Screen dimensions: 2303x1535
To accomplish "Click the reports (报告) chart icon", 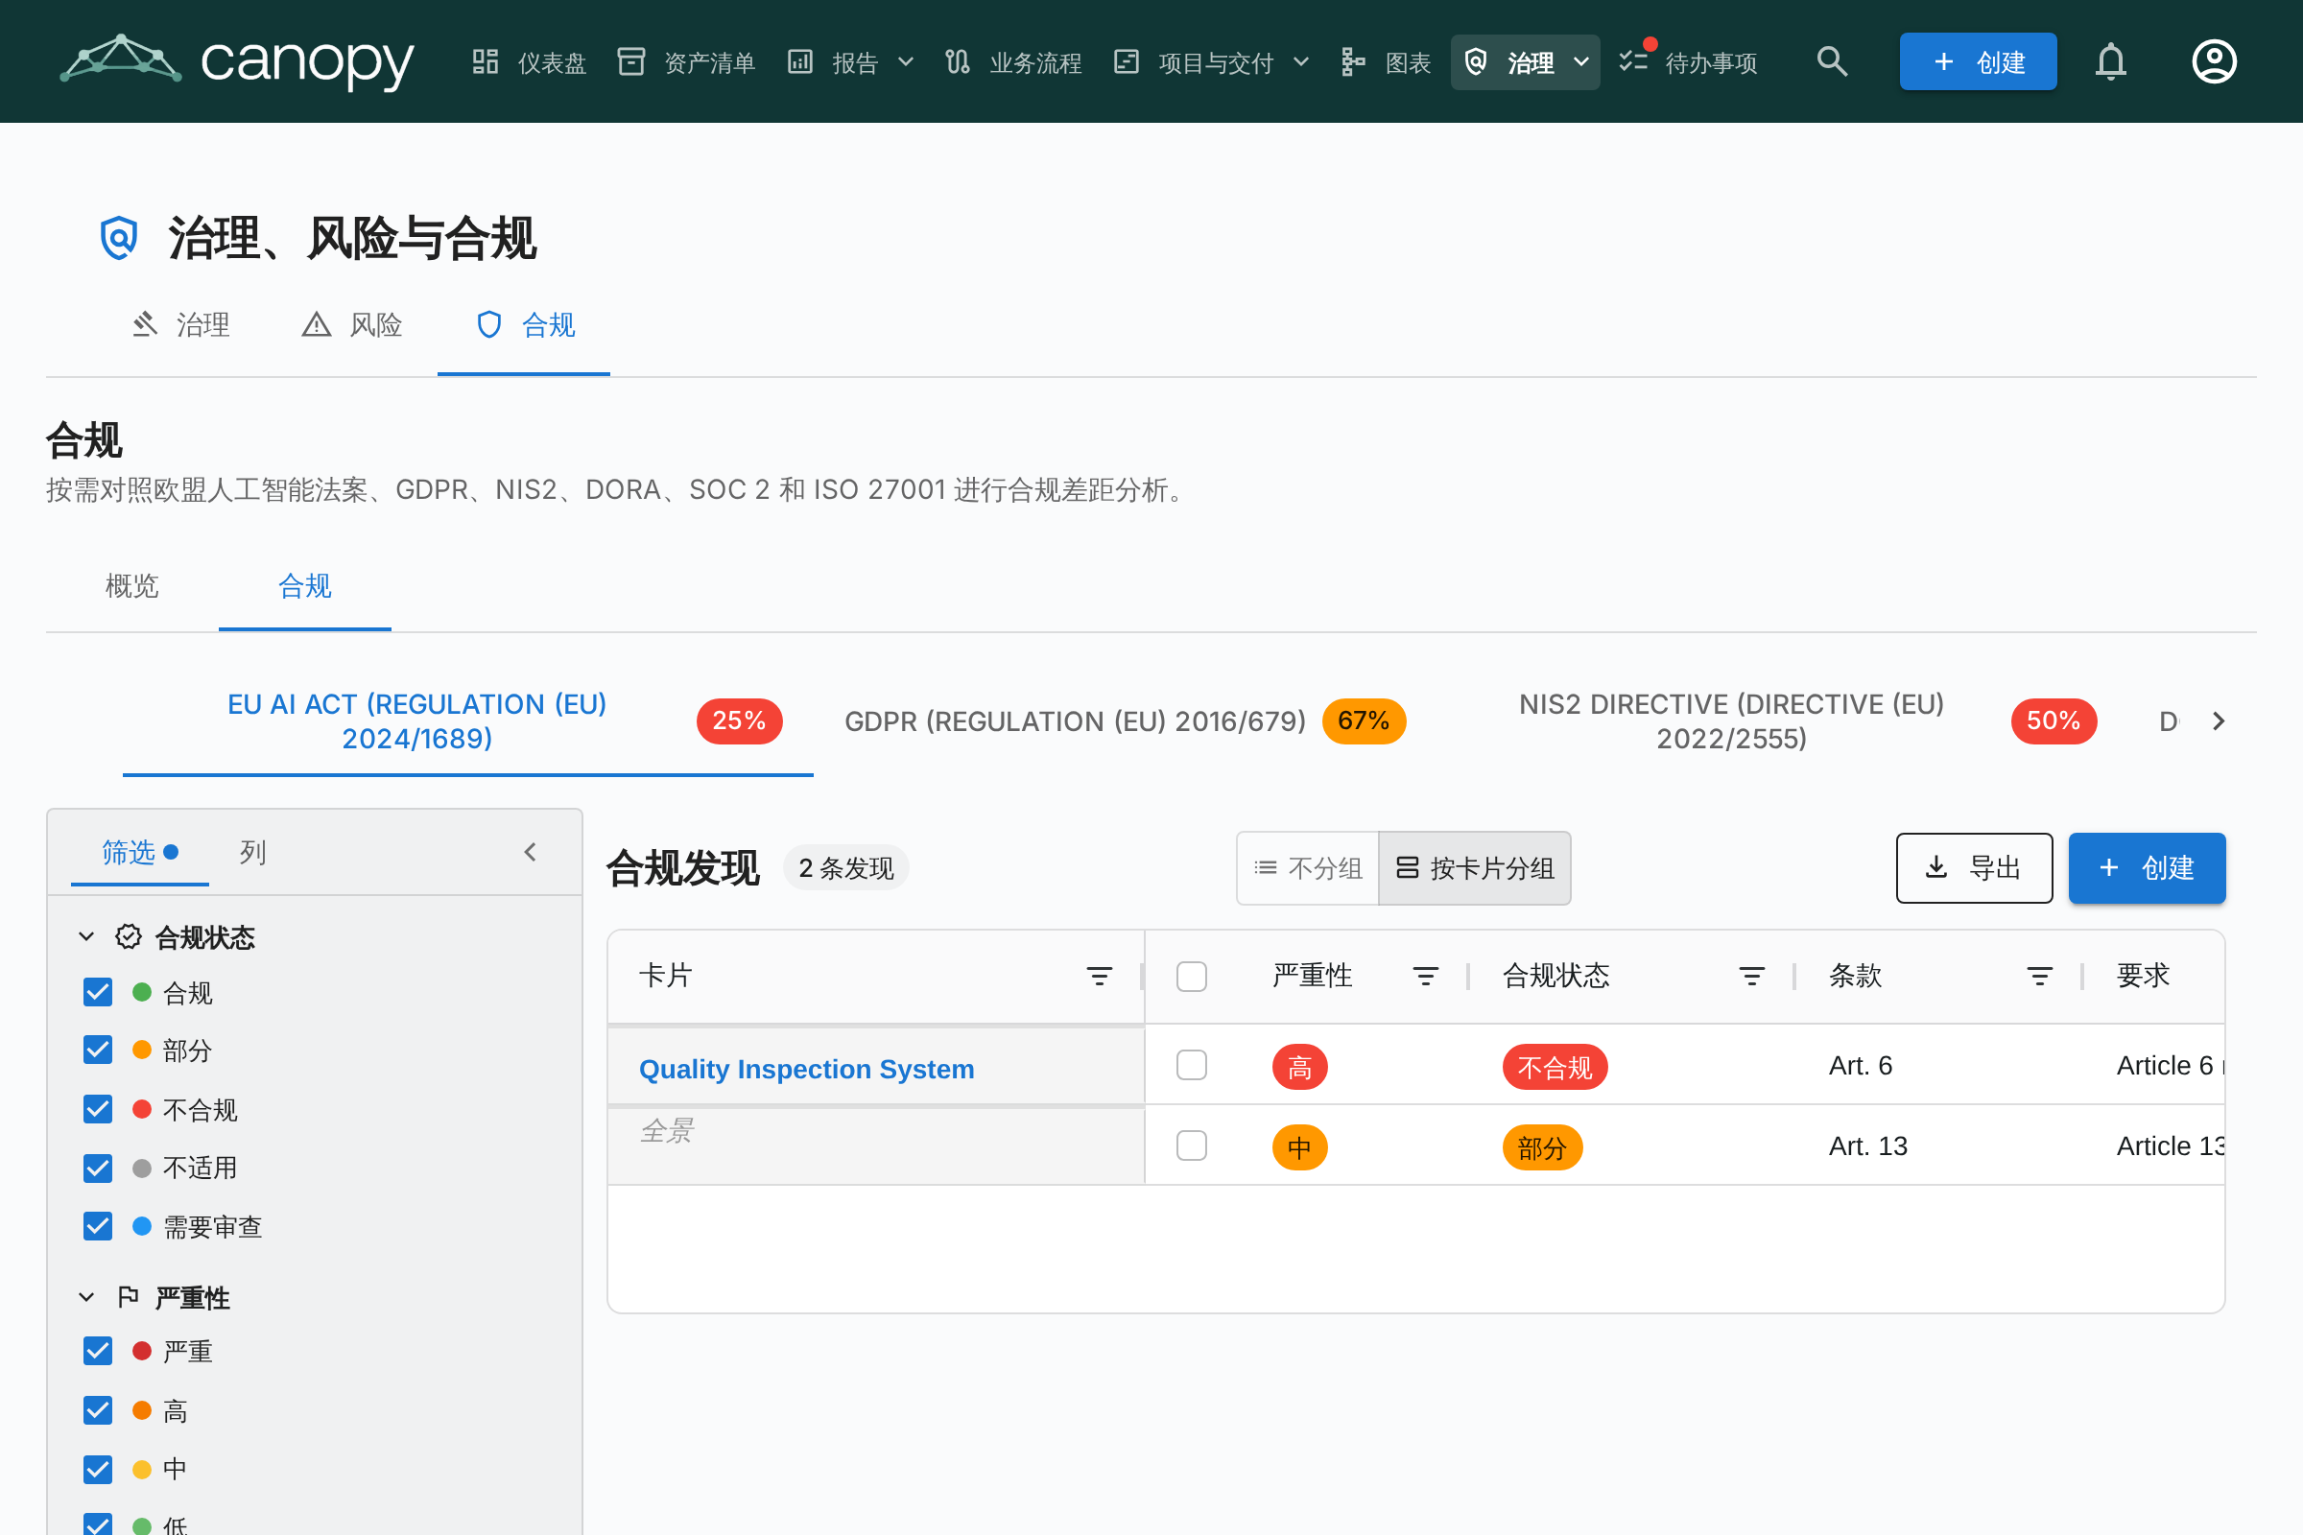I will point(800,61).
